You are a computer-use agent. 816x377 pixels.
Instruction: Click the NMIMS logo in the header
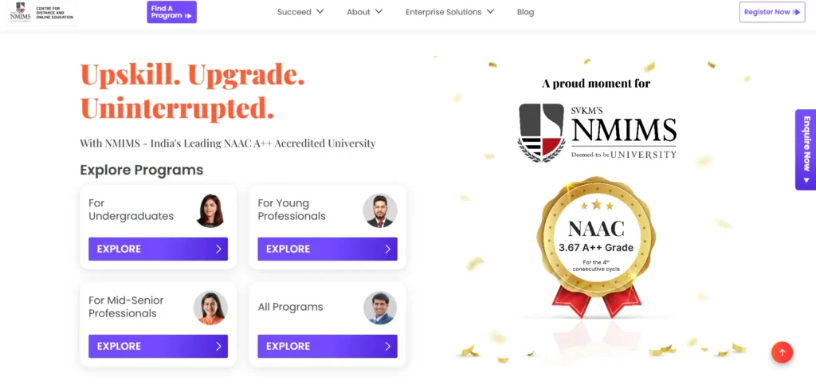(42, 11)
